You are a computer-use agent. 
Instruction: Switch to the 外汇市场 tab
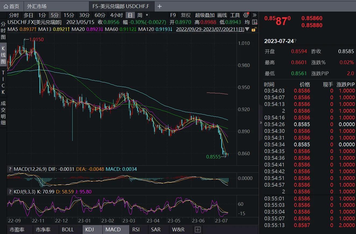[37, 6]
